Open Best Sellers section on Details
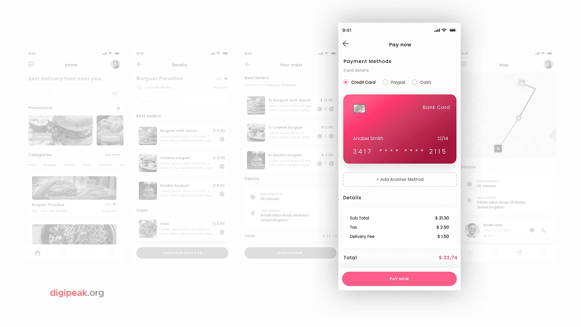 149,116
